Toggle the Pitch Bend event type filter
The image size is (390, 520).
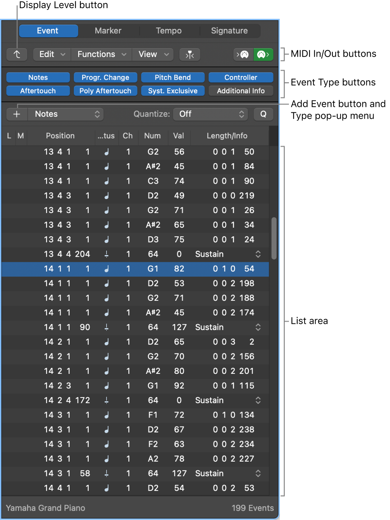(172, 77)
